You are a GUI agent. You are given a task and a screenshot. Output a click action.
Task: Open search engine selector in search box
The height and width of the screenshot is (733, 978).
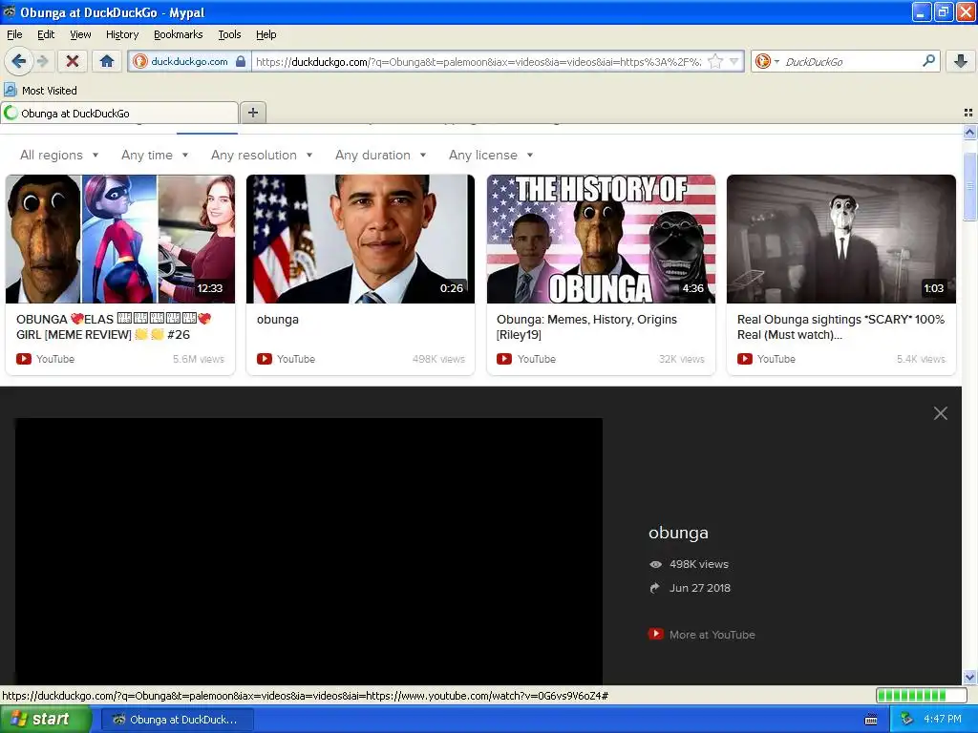click(766, 61)
